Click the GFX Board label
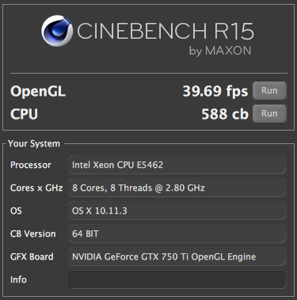297x300 pixels. click(x=32, y=256)
